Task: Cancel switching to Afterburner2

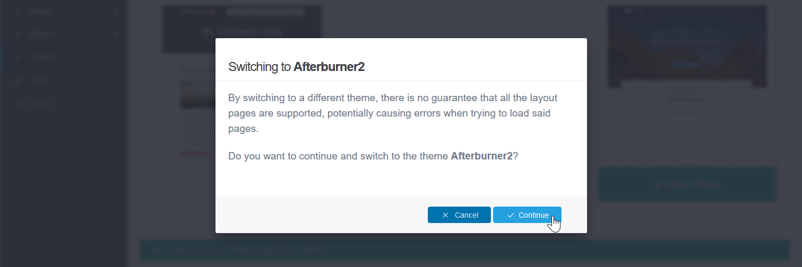Action: coord(459,215)
